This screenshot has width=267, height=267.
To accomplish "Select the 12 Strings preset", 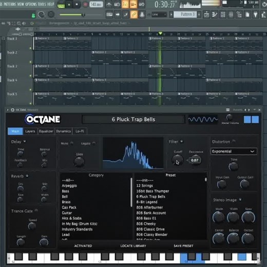I will pos(145,186).
